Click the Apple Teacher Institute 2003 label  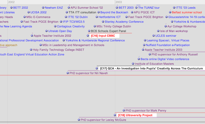coord(163,50)
